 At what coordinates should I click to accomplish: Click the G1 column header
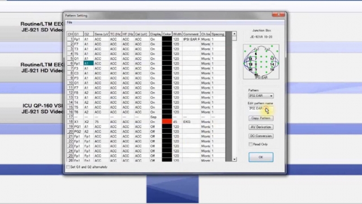[x=78, y=34]
